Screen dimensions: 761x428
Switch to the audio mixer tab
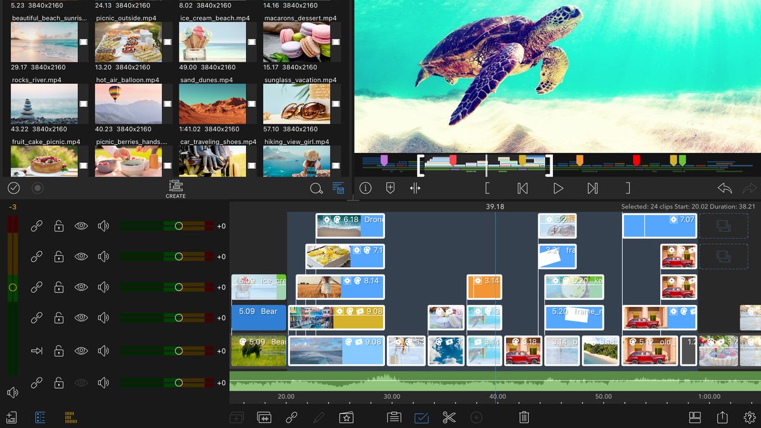(70, 417)
